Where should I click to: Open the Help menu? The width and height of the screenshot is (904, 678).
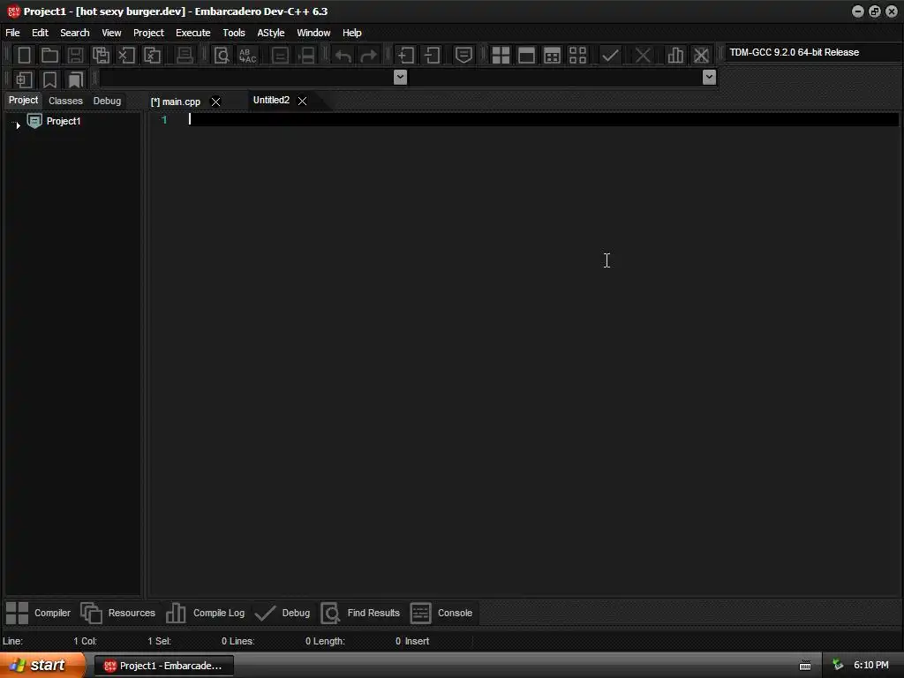point(351,33)
